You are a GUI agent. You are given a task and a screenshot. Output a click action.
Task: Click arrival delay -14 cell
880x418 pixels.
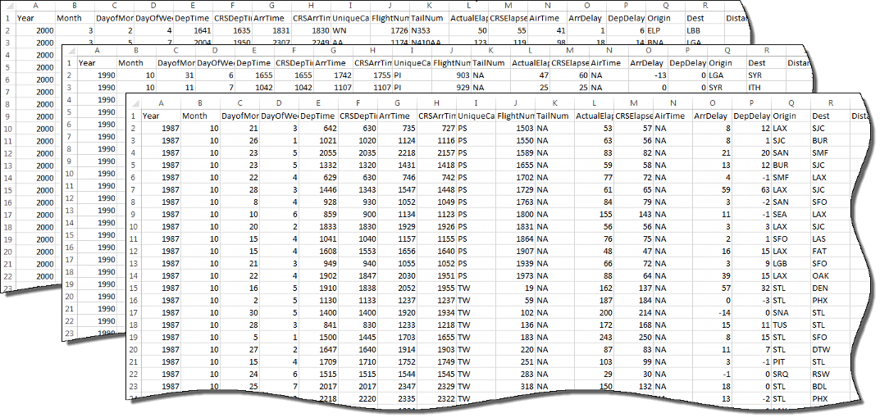point(712,312)
